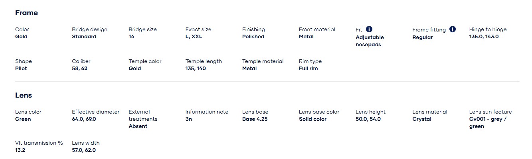
Task: Click the Adjustable nosepads fit value
Action: click(x=370, y=41)
